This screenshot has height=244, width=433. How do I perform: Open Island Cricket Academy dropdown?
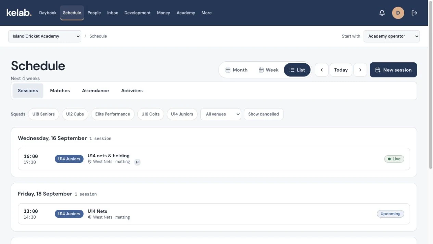(44, 36)
